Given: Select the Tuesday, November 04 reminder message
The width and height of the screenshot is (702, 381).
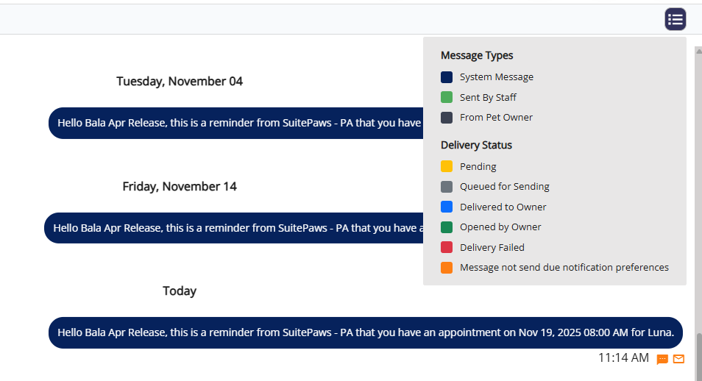Looking at the screenshot, I should point(235,123).
